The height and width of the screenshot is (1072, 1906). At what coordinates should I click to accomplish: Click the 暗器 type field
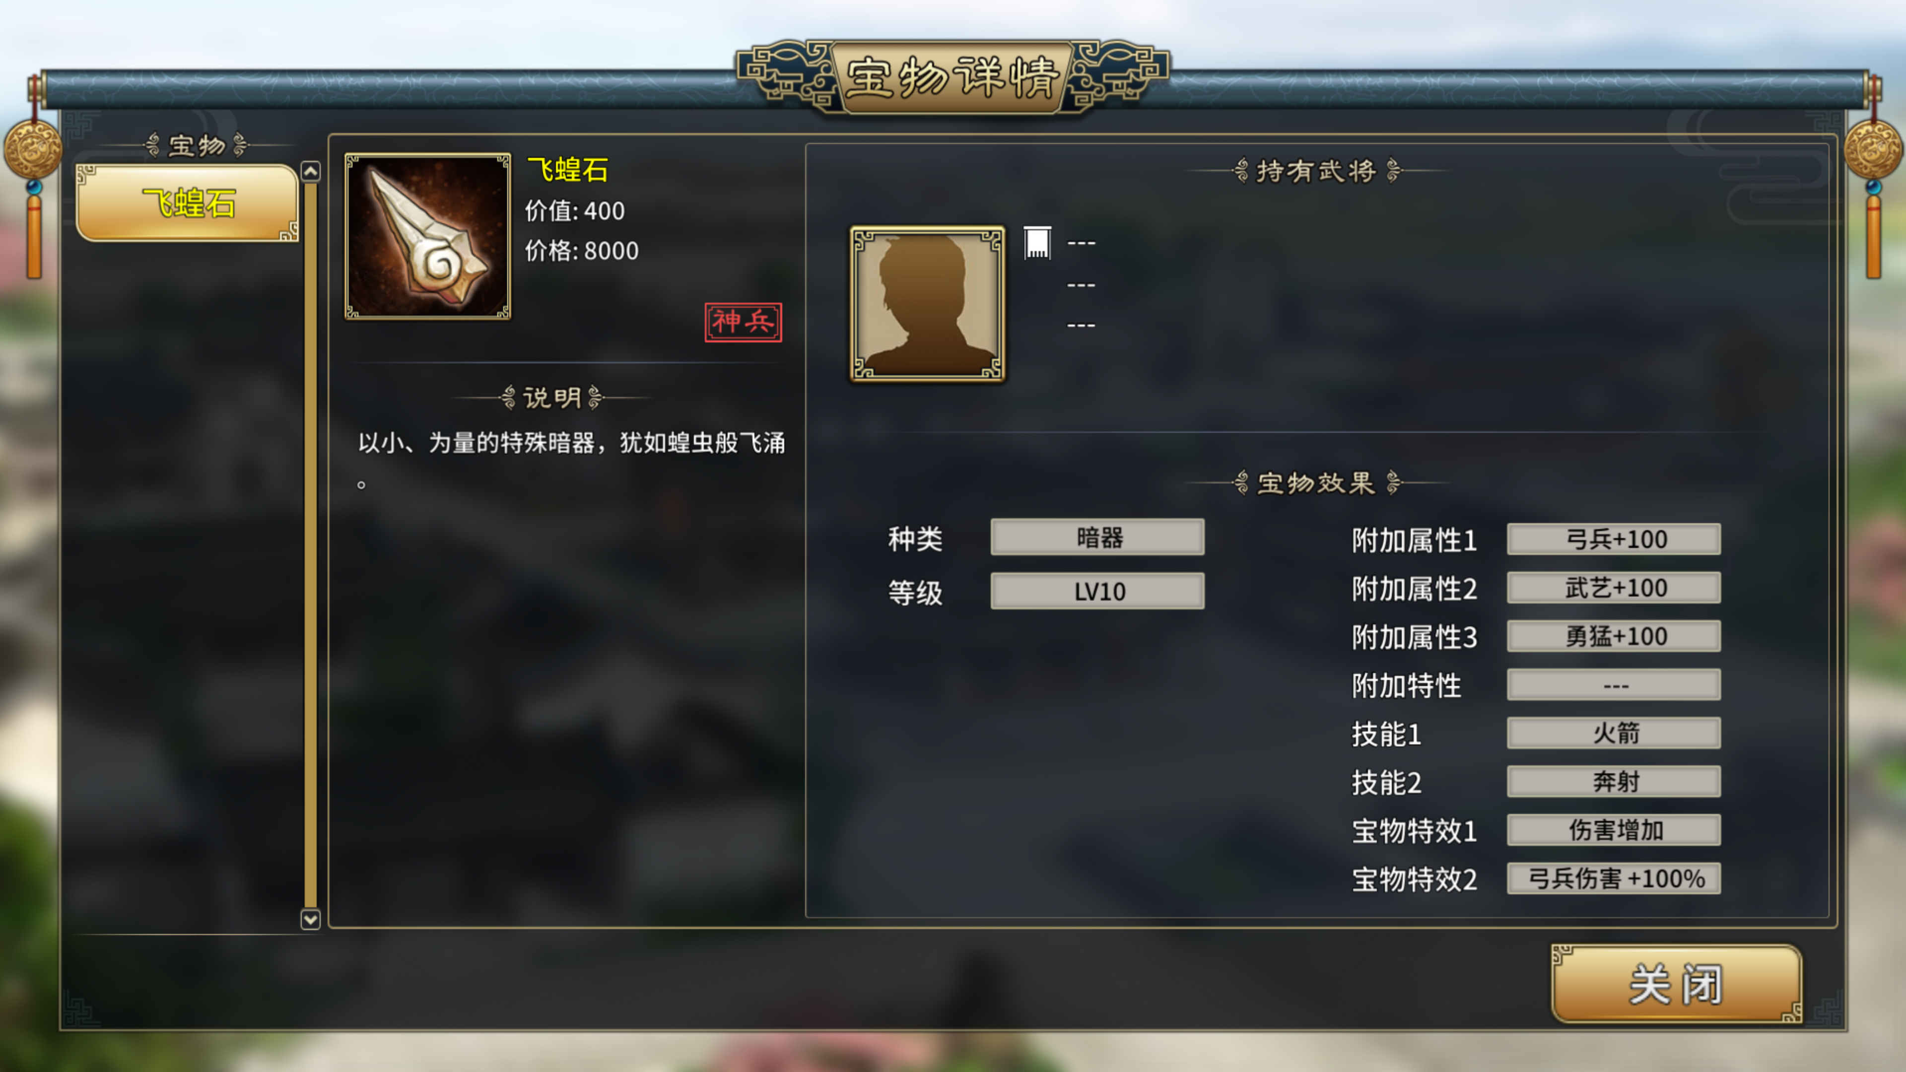[x=1097, y=537]
